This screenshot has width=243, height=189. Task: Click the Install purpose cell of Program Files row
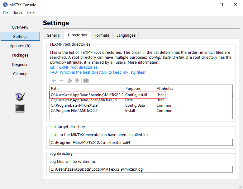point(130,111)
